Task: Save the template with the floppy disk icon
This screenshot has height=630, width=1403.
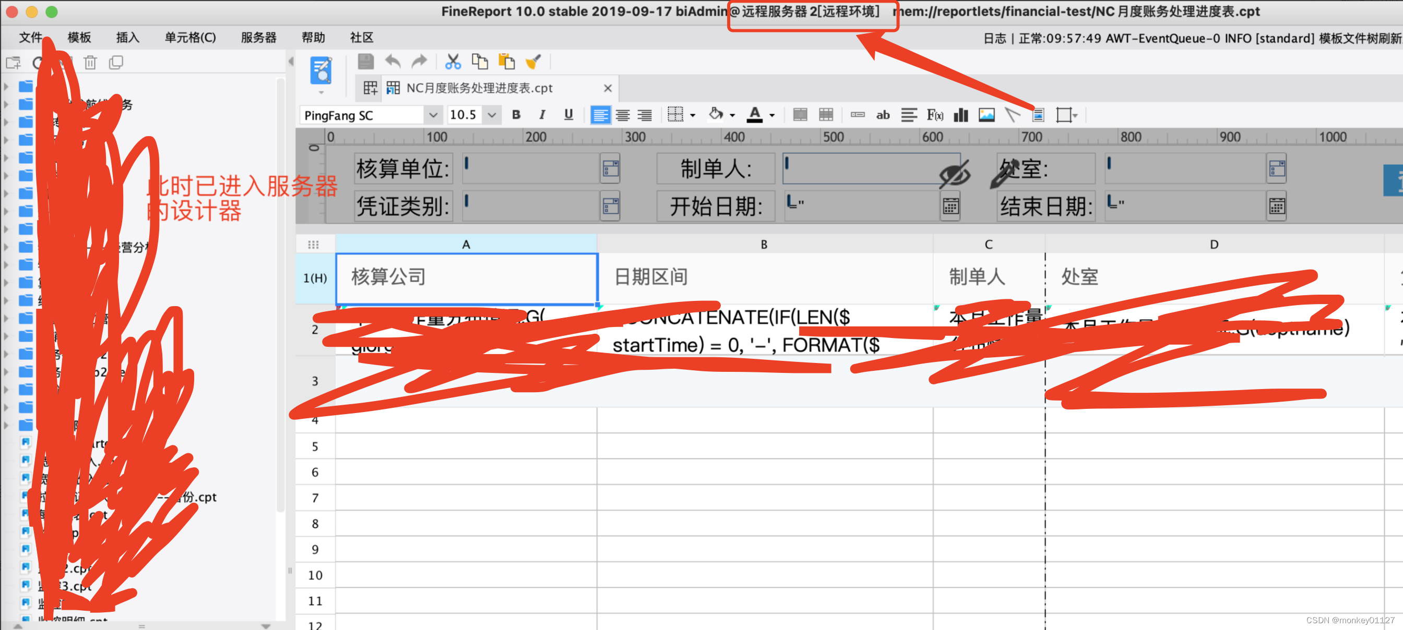Action: 365,62
